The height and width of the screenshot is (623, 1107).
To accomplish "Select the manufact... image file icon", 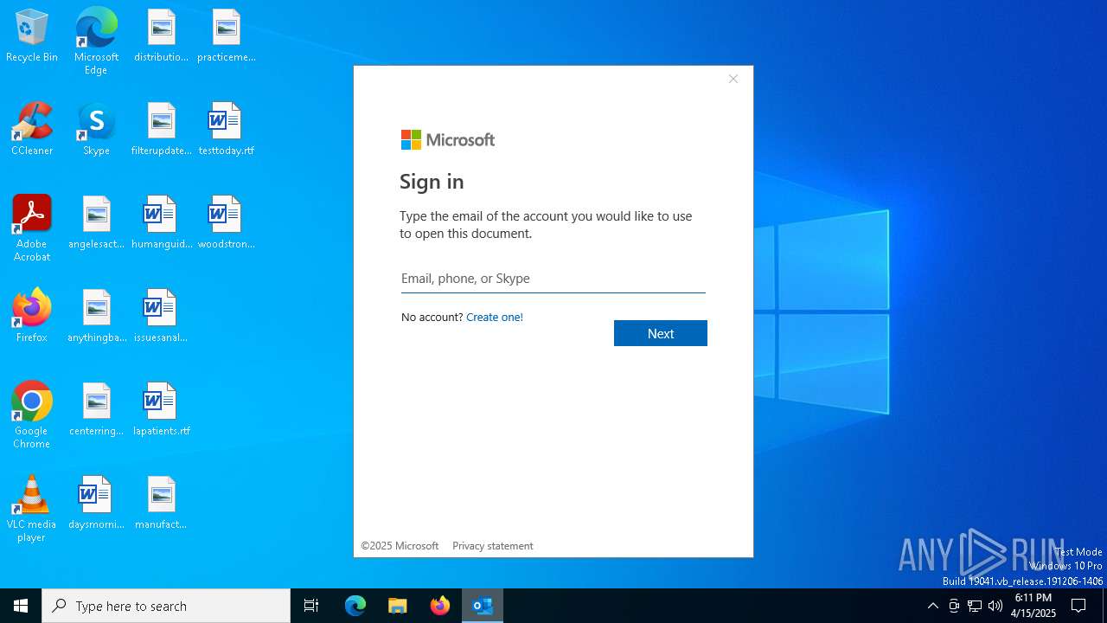I will [x=162, y=504].
